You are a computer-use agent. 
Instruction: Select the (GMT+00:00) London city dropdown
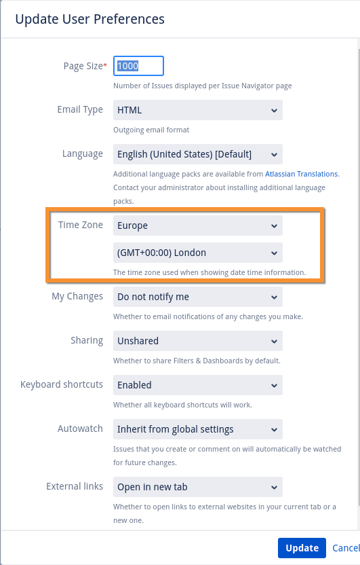point(198,253)
